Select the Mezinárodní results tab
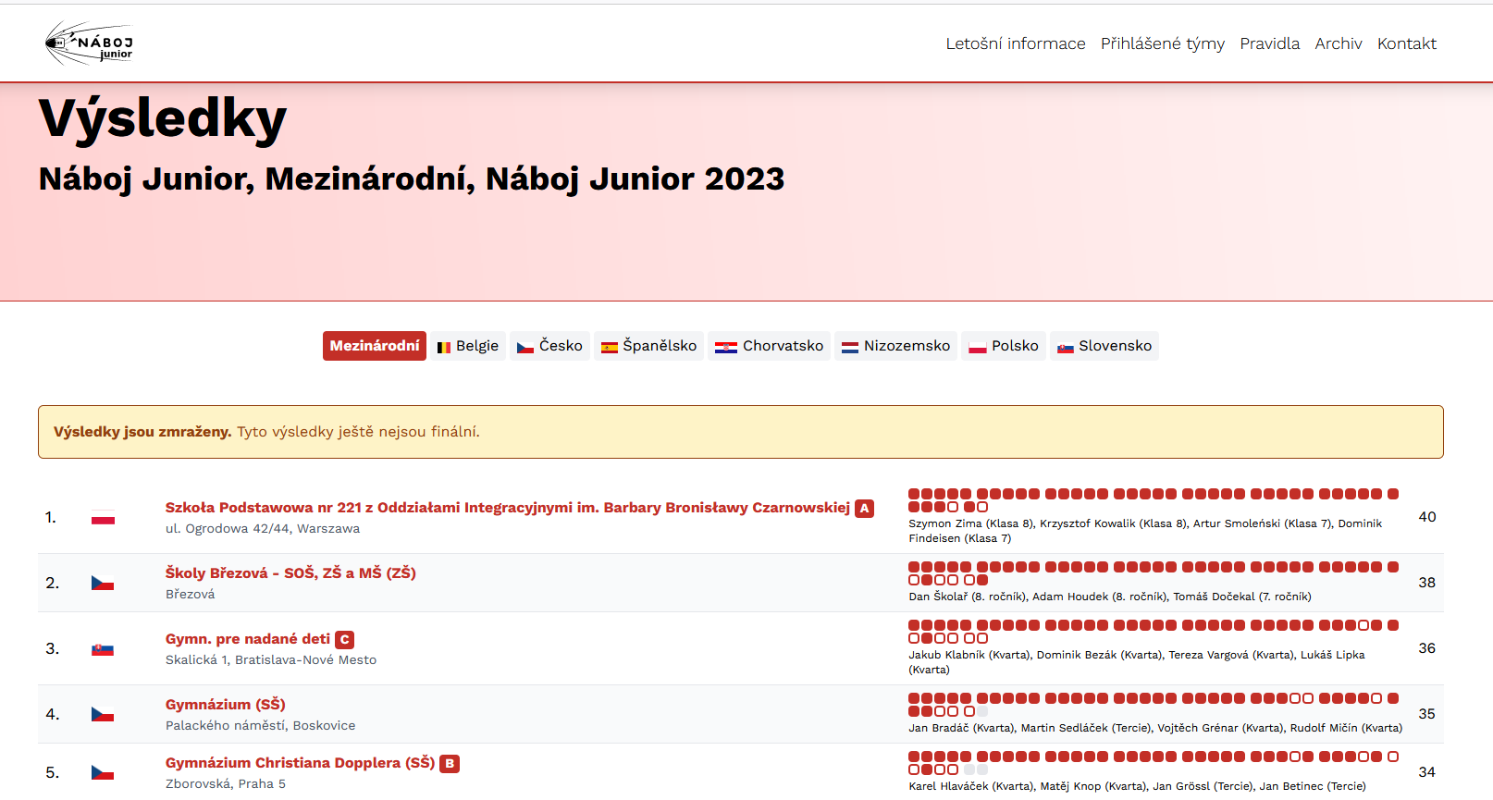 point(375,346)
